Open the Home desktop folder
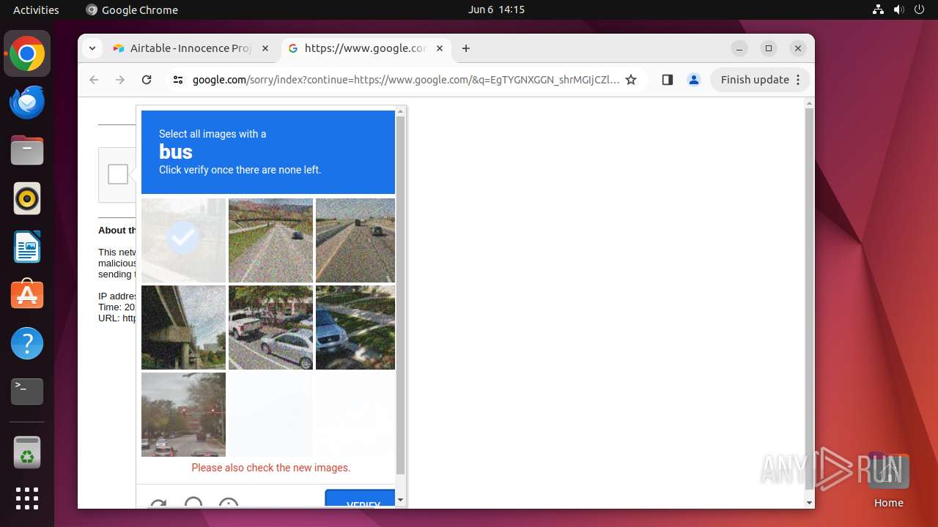The image size is (938, 527). pos(888,480)
